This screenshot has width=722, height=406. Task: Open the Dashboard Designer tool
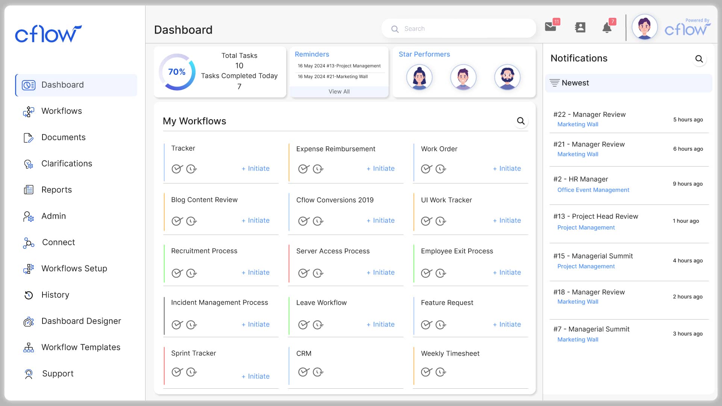[81, 321]
